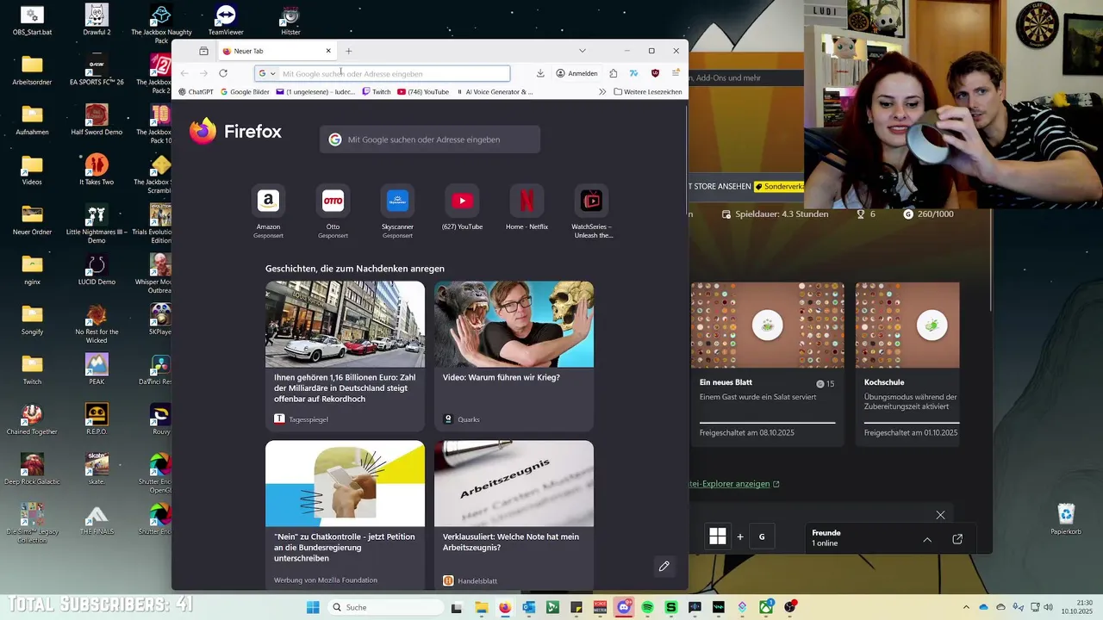Click the Windows taskbar Suche search box

pyautogui.click(x=386, y=607)
